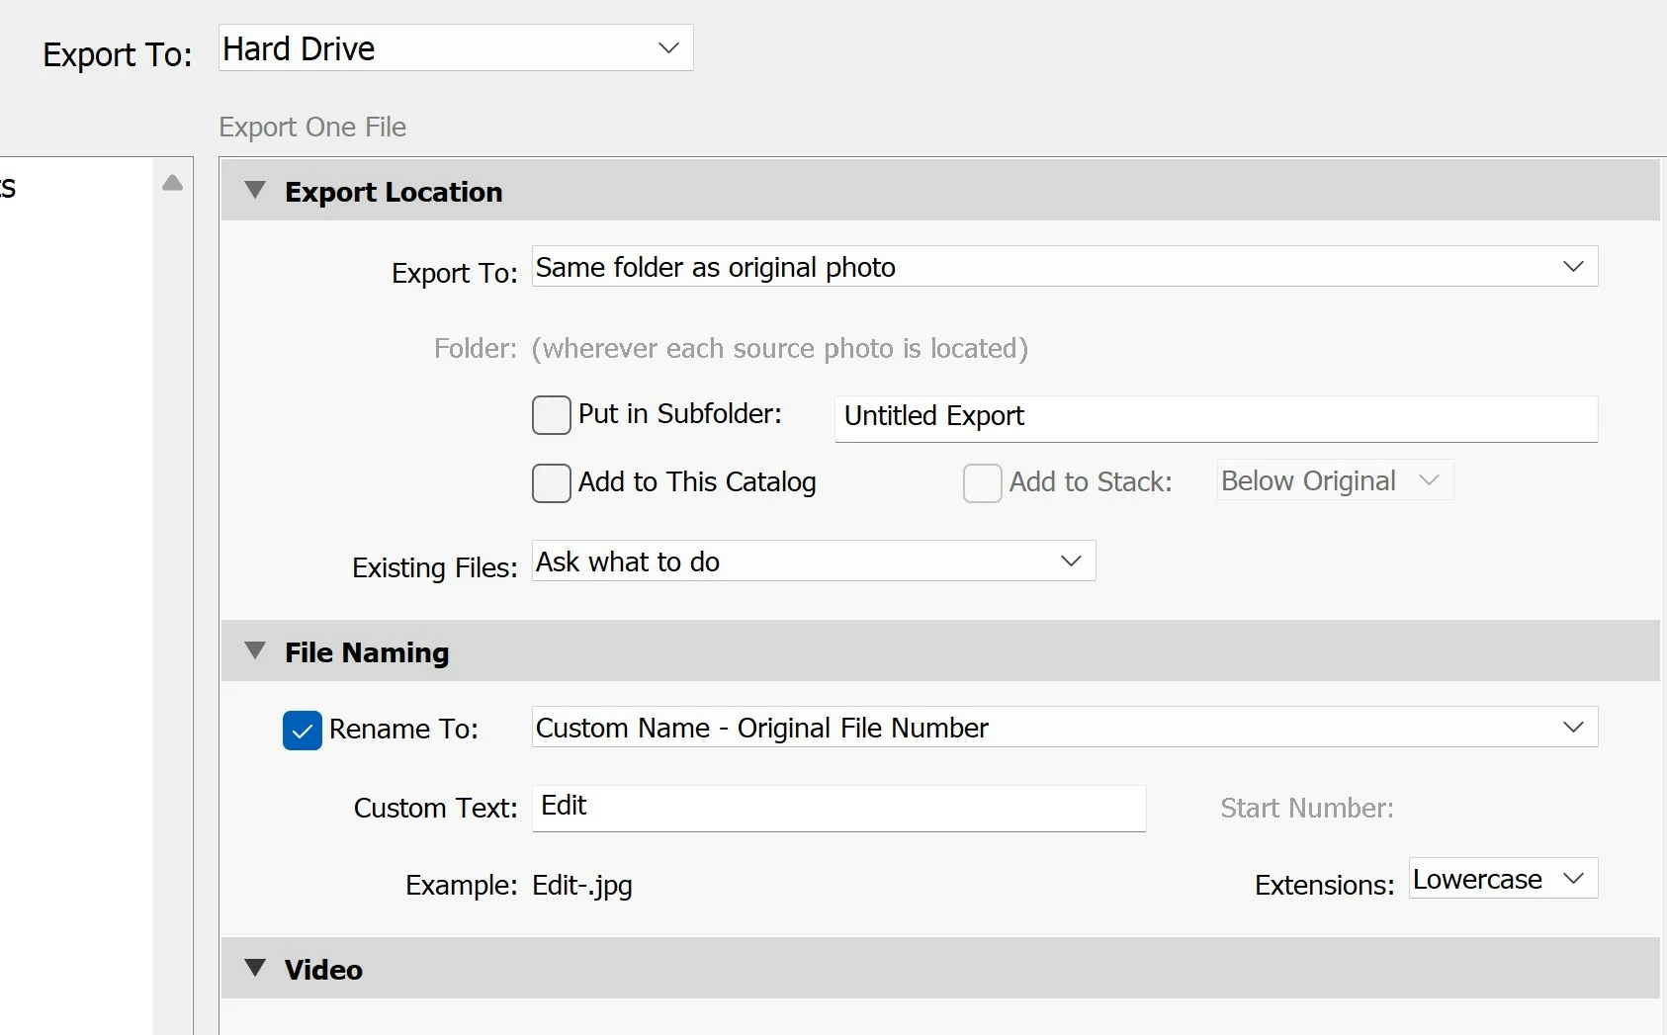Viewport: 1667px width, 1035px height.
Task: Open Same folder as original photo dropdown
Action: pyautogui.click(x=1064, y=267)
